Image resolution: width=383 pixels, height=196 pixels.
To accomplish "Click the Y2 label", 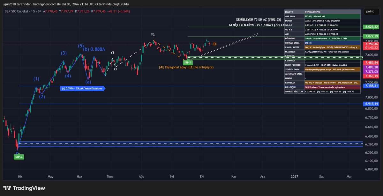I will [116, 69].
